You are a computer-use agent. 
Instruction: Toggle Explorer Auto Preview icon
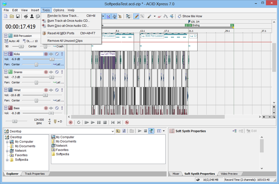(151, 131)
